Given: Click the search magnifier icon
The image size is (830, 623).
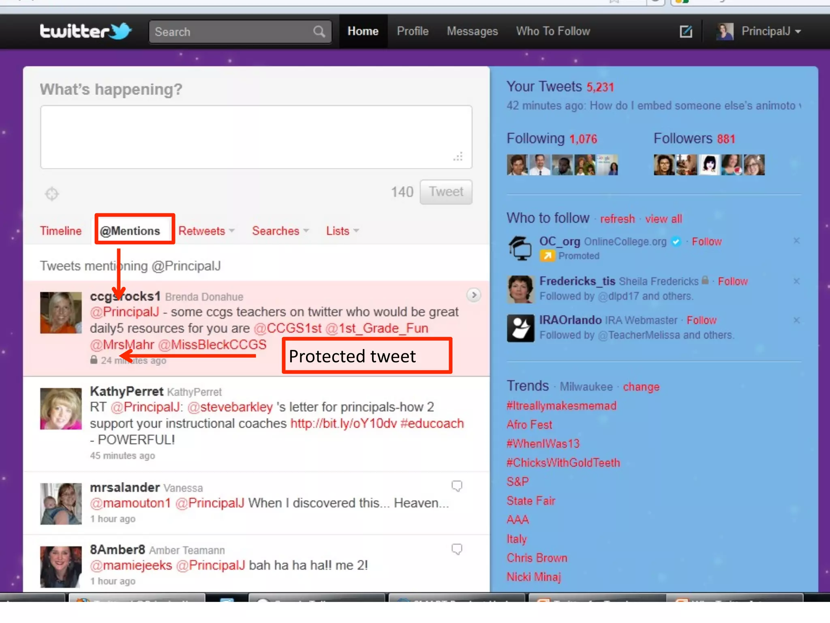Looking at the screenshot, I should pyautogui.click(x=319, y=31).
